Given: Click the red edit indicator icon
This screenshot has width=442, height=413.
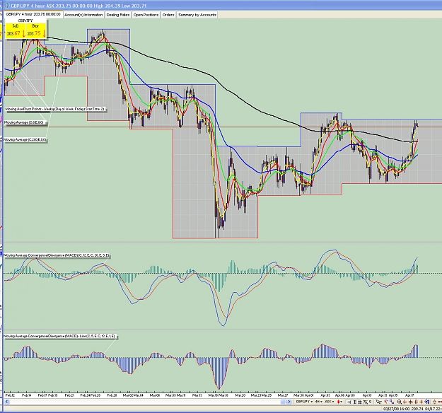Looking at the screenshot, I should coord(386,402).
